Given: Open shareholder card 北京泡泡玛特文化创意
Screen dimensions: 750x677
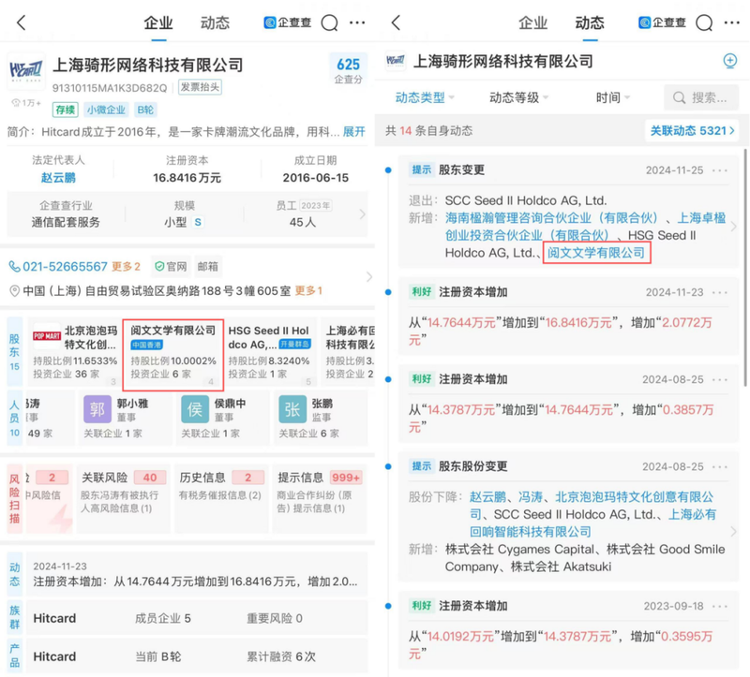Looking at the screenshot, I should tap(75, 352).
